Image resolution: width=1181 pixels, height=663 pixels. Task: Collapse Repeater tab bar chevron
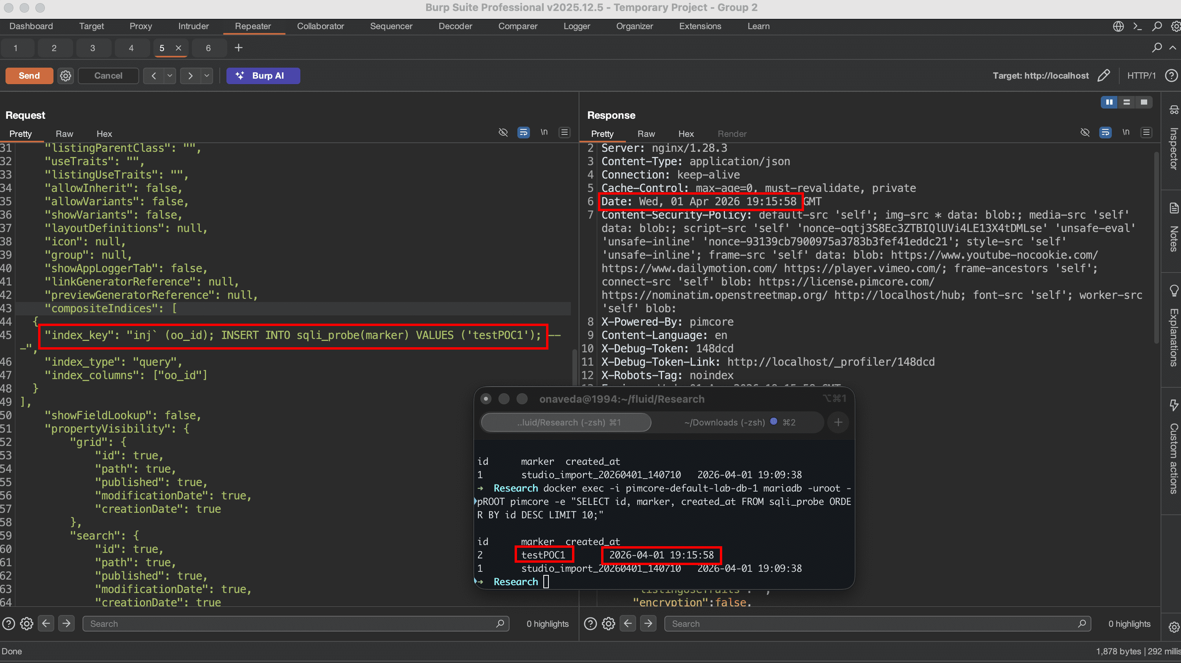pos(1172,48)
